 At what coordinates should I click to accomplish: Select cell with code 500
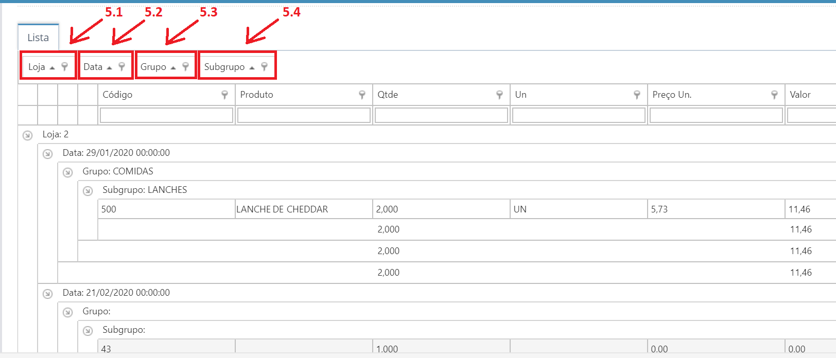[x=166, y=209]
